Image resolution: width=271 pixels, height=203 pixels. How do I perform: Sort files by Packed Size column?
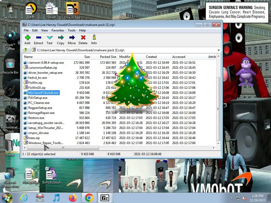click(x=104, y=57)
